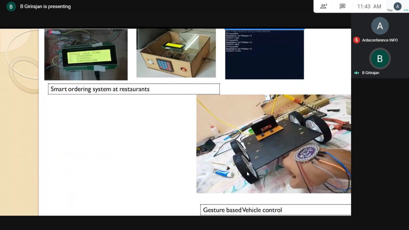Click 'B Girirajan is presenting' label
The height and width of the screenshot is (230, 409).
(45, 6)
